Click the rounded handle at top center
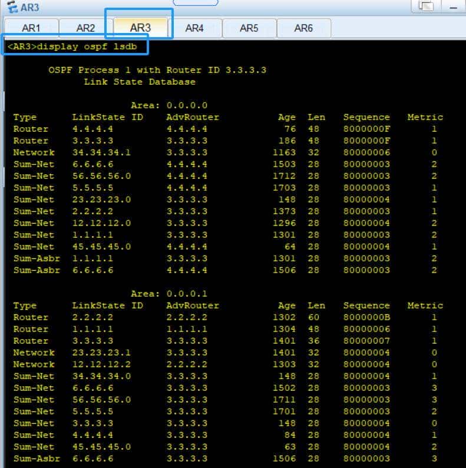 [x=195, y=2]
